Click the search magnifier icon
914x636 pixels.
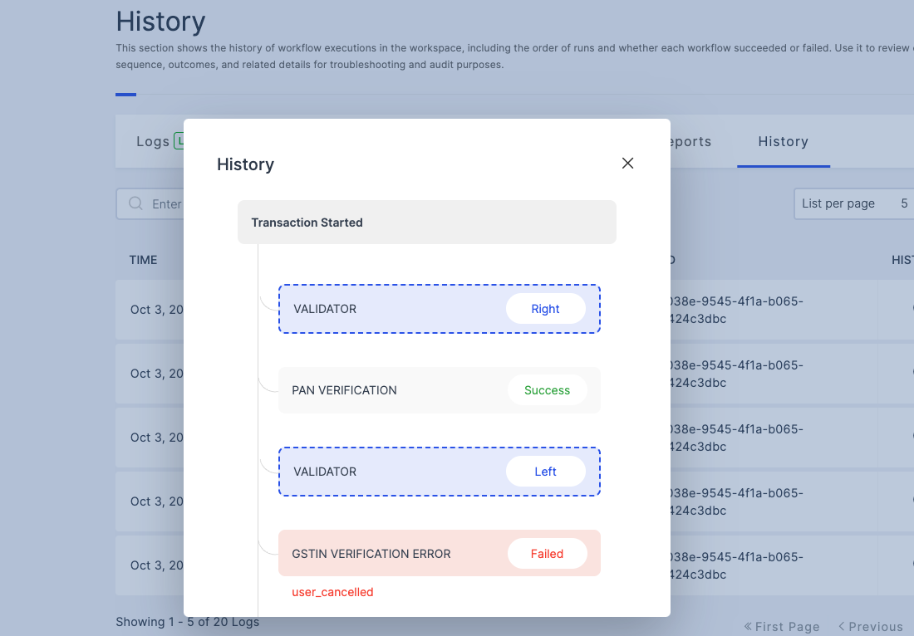(135, 203)
